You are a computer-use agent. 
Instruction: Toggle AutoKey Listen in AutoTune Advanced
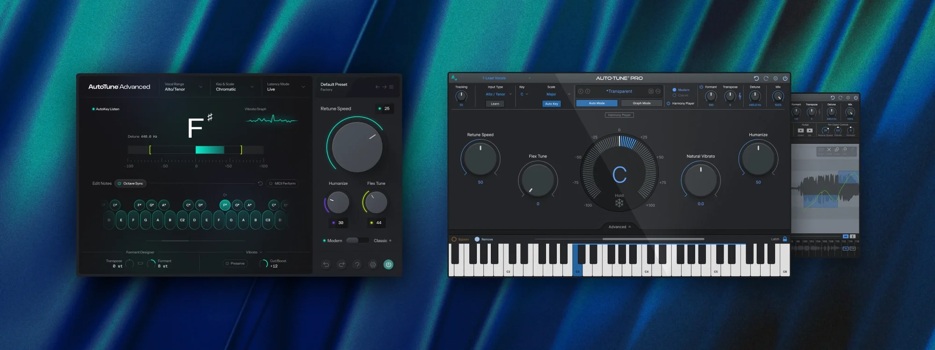(106, 109)
